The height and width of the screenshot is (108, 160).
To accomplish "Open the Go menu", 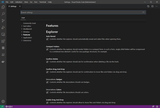I will point(31,2).
